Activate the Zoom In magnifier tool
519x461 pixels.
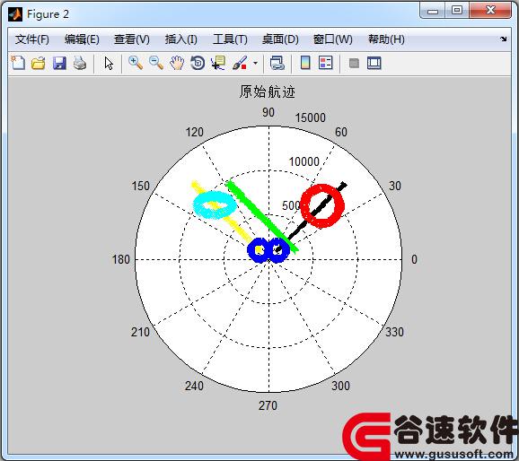136,63
